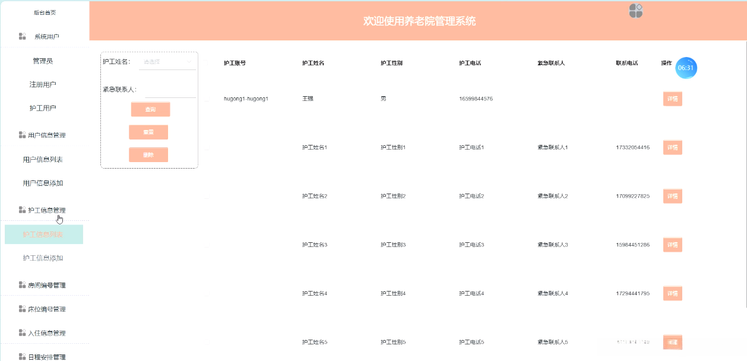Image resolution: width=747 pixels, height=361 pixels.
Task: Open 详情 for caregiver 王强
Action: [672, 99]
